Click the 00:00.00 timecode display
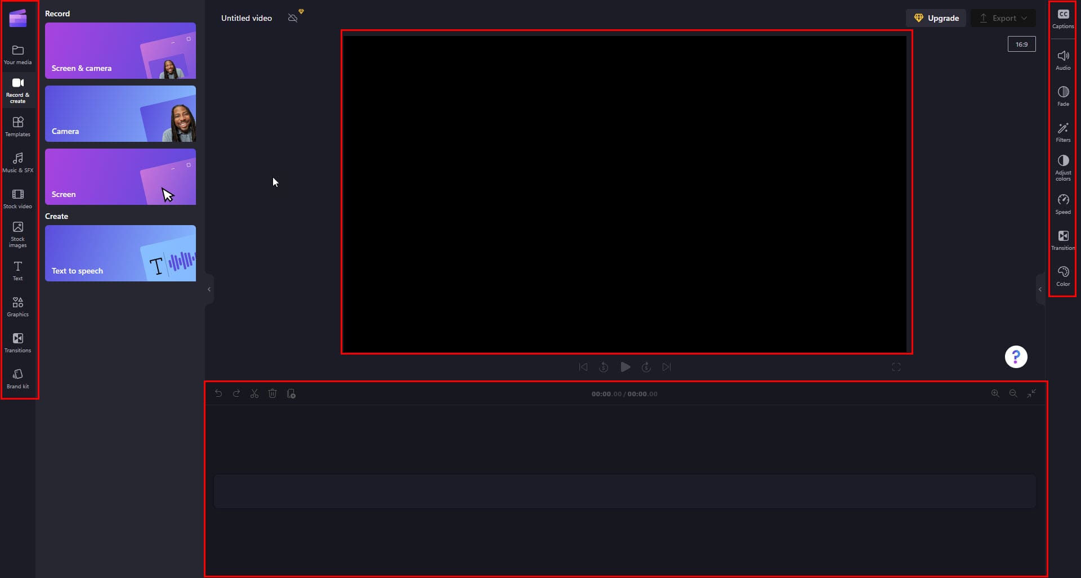 pyautogui.click(x=624, y=394)
